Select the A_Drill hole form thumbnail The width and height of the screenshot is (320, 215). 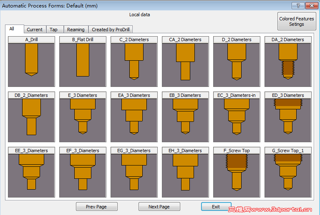31,62
